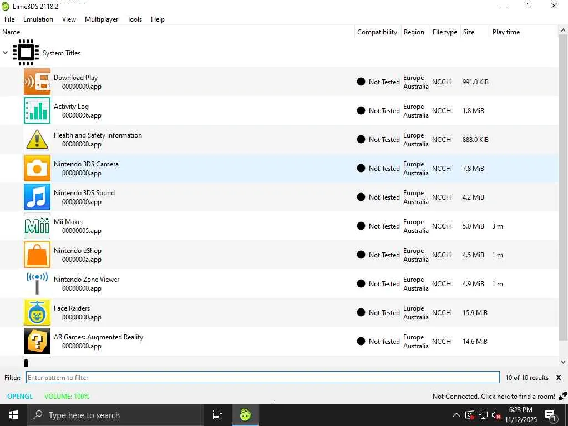Click the AR Games question block icon

[37, 341]
